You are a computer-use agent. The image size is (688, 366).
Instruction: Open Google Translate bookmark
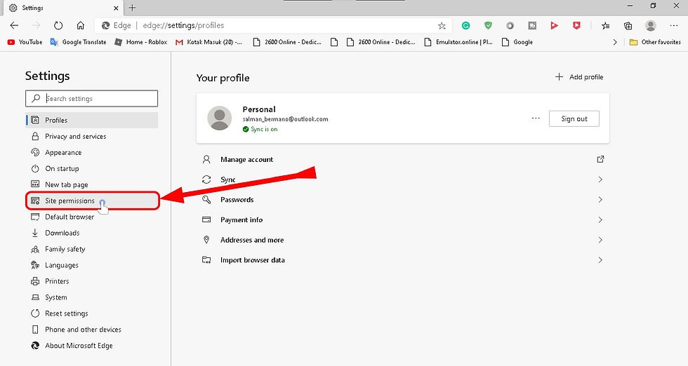(x=78, y=42)
